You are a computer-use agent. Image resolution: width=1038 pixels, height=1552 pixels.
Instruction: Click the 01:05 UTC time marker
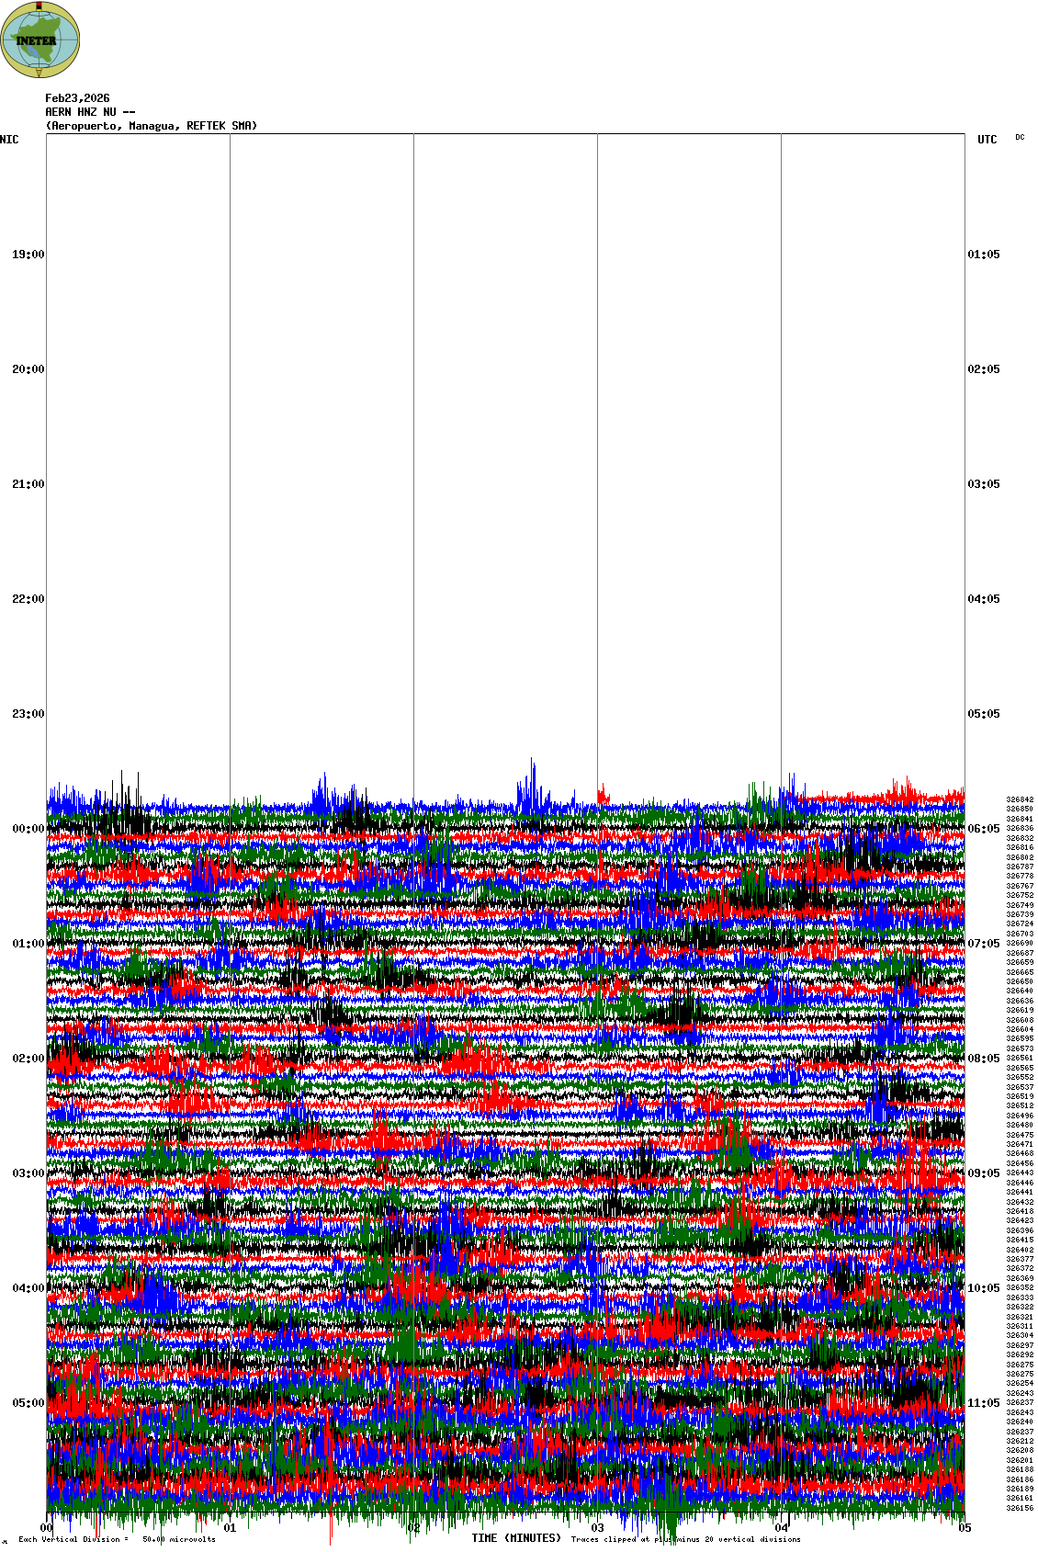pyautogui.click(x=984, y=255)
